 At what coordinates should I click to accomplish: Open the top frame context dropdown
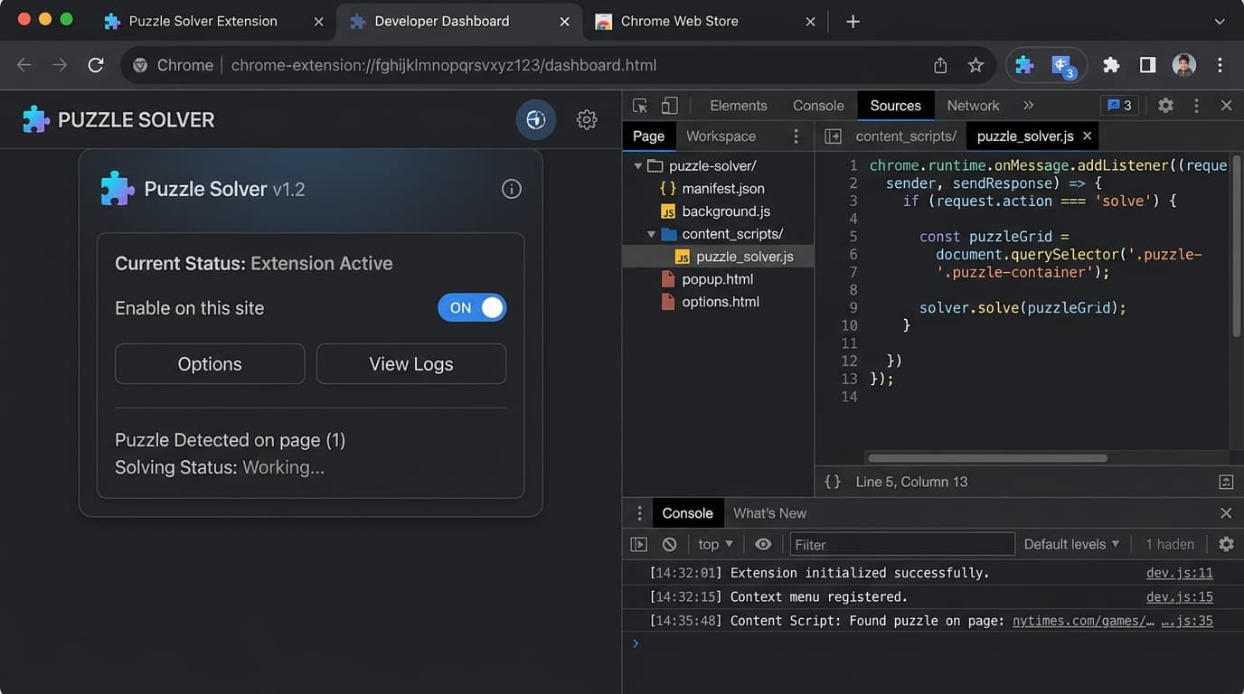[x=713, y=543]
